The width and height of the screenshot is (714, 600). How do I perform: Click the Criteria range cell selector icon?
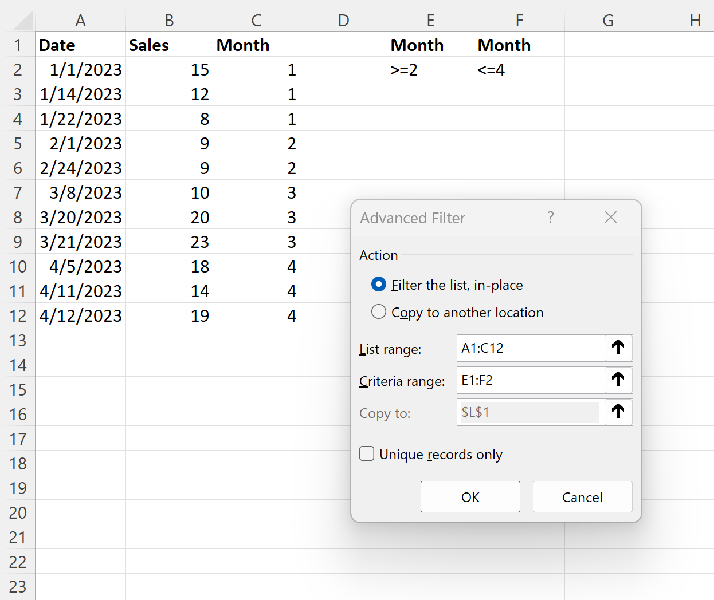click(618, 380)
